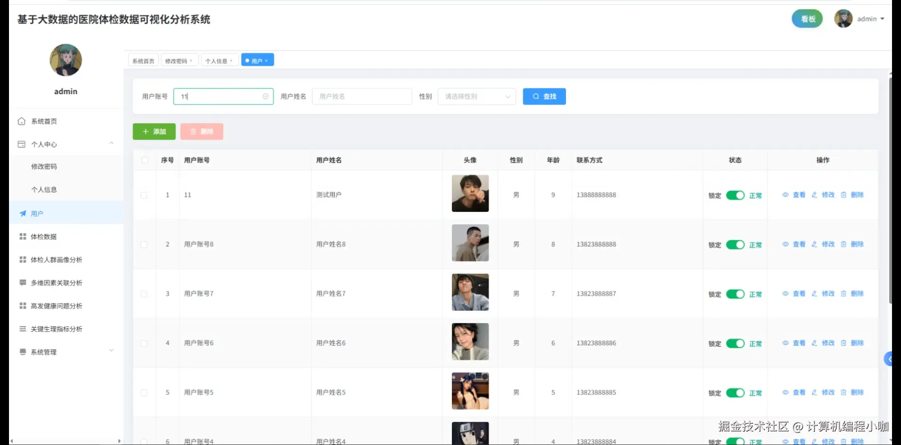Toggle the status switch for user 11
901x445 pixels.
[735, 195]
